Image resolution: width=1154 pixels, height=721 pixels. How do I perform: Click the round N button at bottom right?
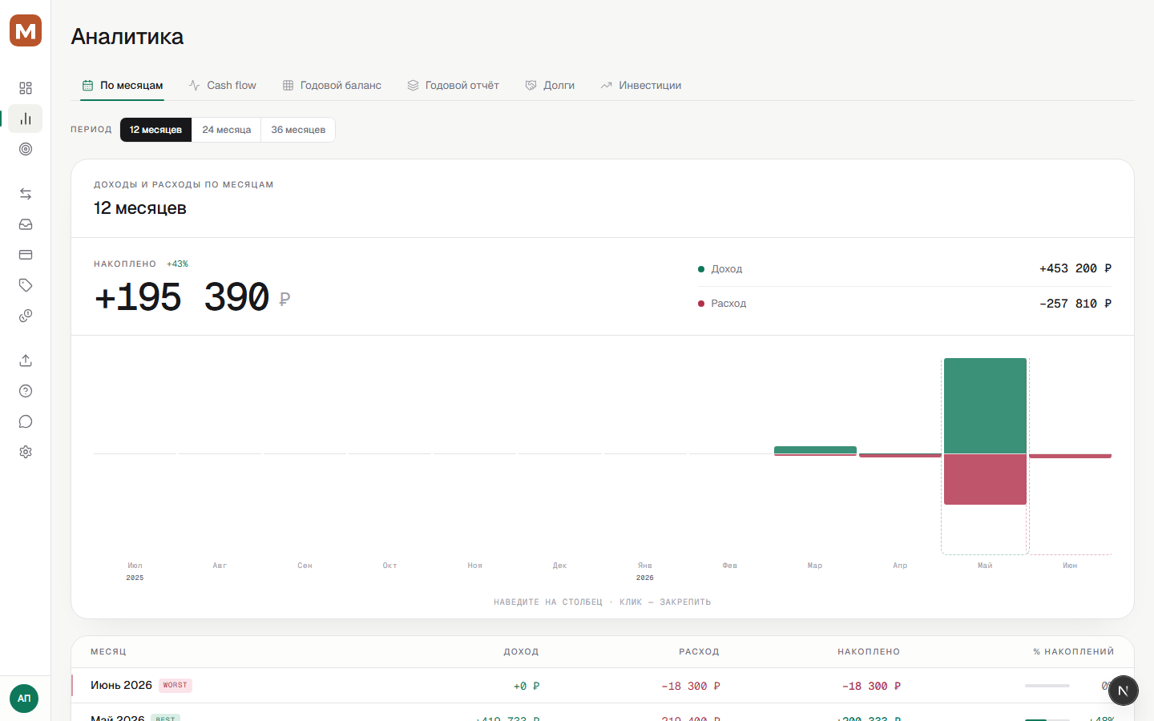click(1124, 691)
